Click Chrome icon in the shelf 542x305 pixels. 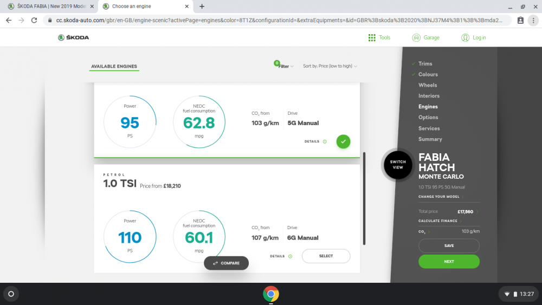click(271, 294)
